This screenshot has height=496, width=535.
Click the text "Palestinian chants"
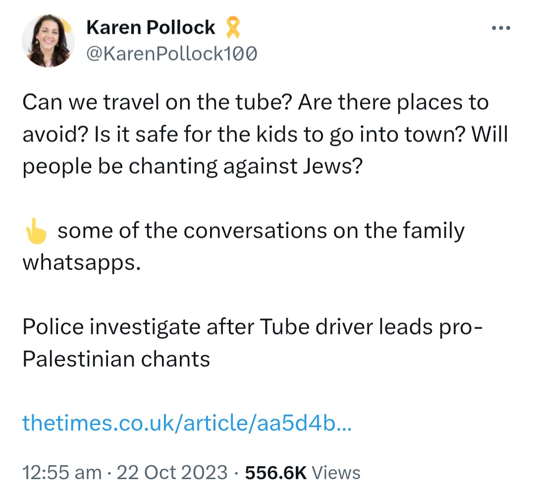[116, 359]
